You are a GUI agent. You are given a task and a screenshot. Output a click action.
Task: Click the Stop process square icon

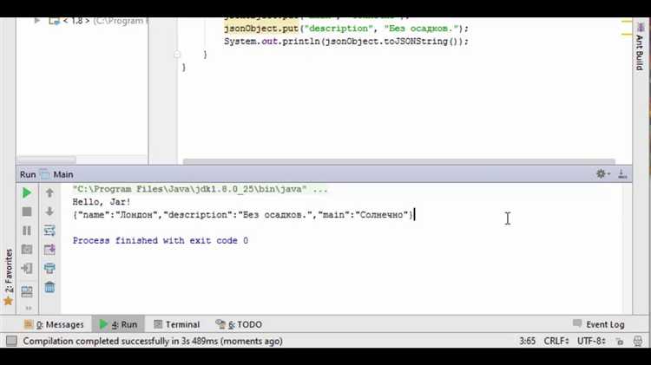27,212
